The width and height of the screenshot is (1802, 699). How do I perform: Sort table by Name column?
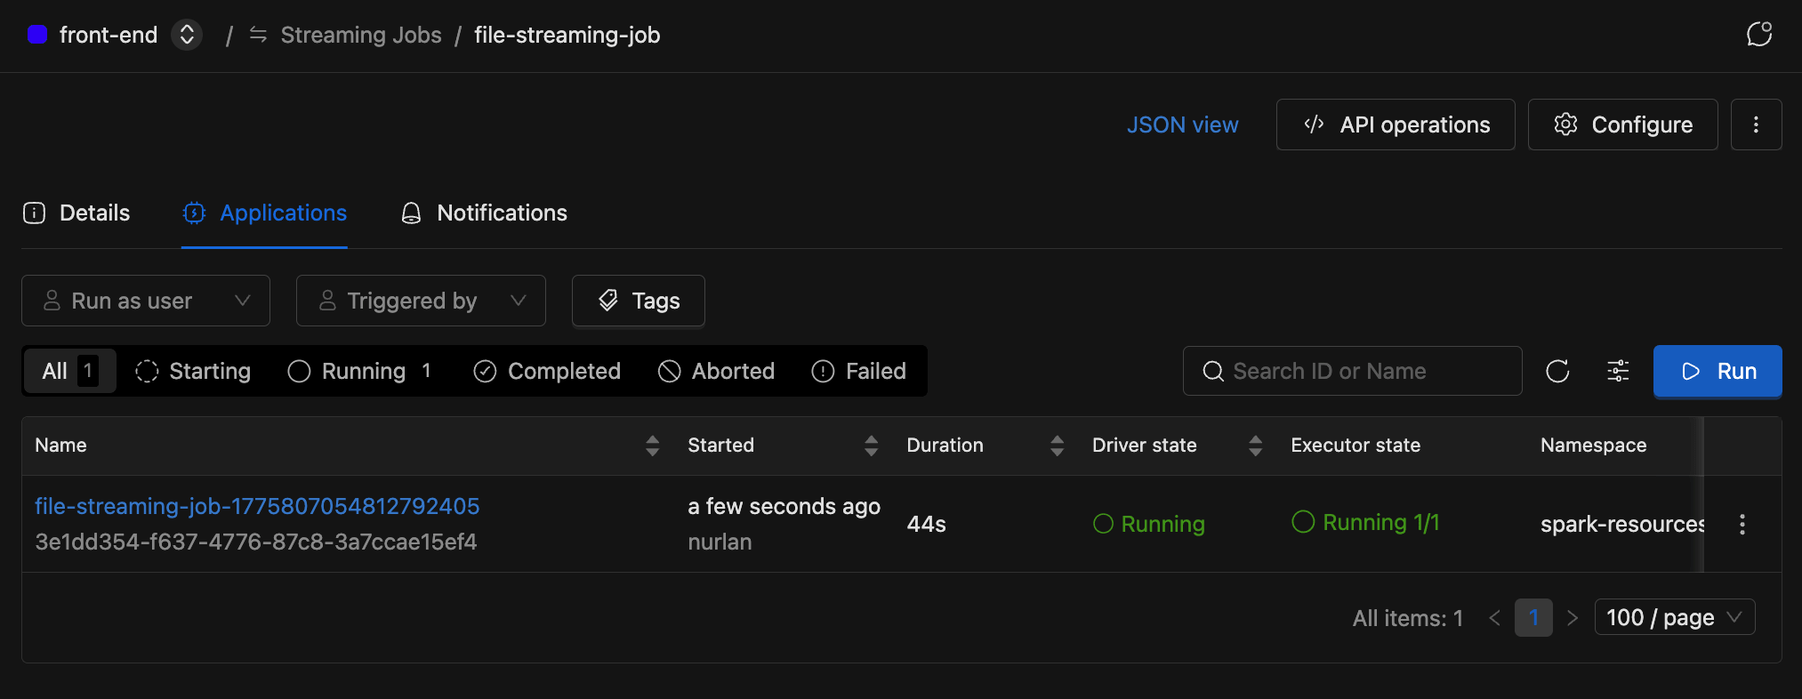point(652,446)
